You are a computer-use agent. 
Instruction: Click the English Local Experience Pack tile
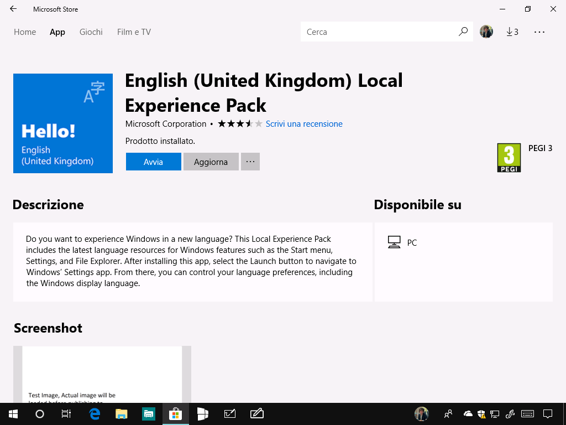tap(63, 123)
